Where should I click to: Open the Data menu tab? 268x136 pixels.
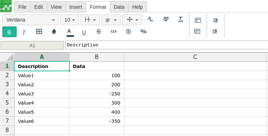119,7
